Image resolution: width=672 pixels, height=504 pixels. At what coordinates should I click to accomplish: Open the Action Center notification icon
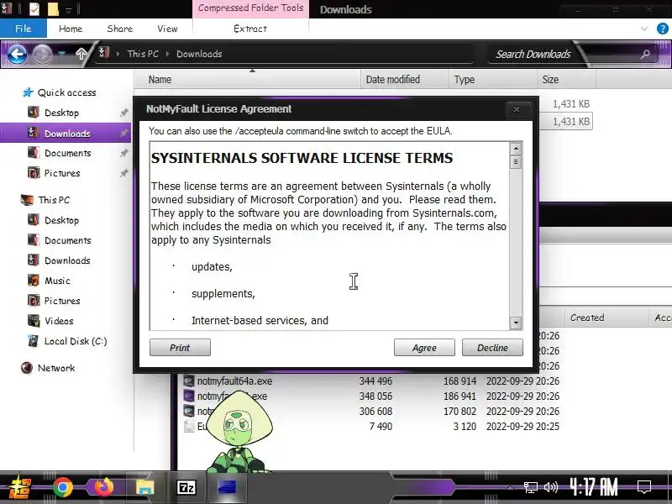[x=643, y=487]
